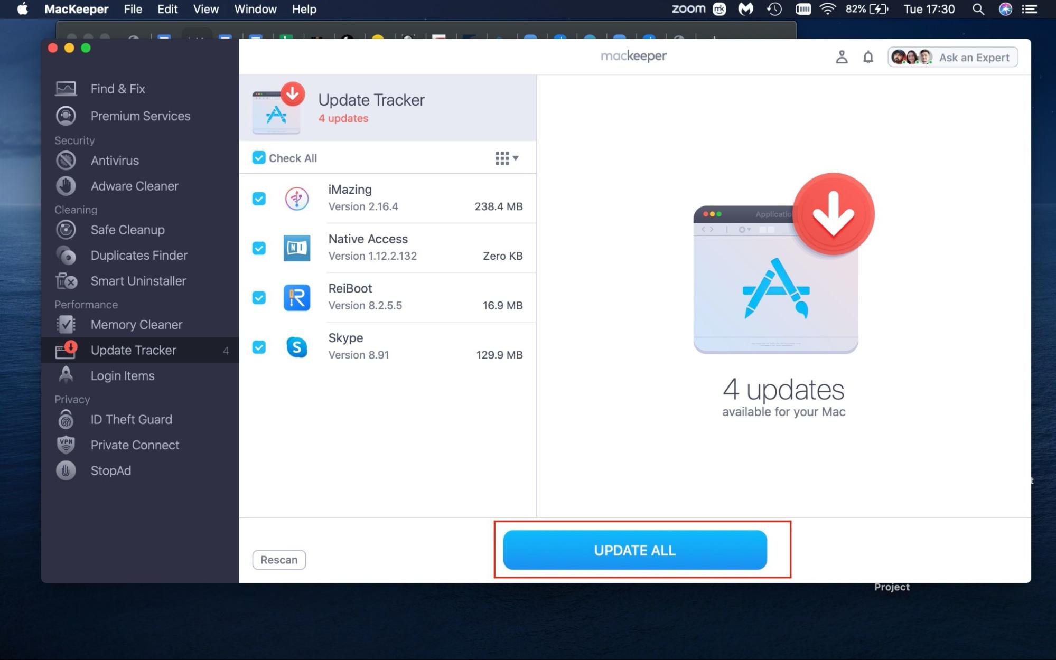The width and height of the screenshot is (1056, 660).
Task: Open the MacKeeper app menu
Action: (77, 9)
